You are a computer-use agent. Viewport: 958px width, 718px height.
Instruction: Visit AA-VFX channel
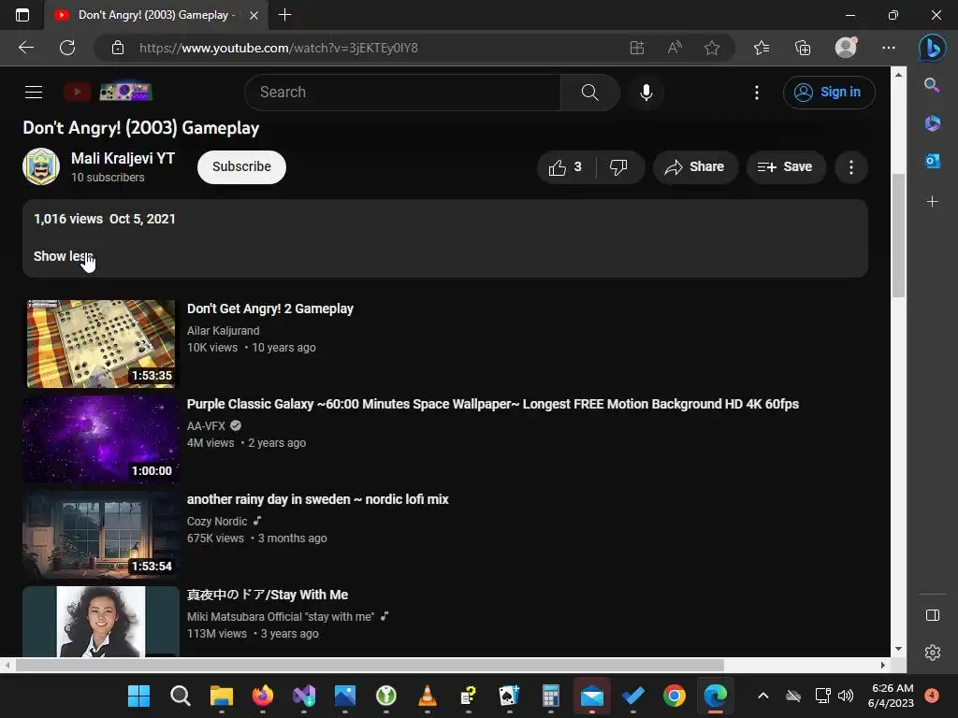pyautogui.click(x=206, y=425)
